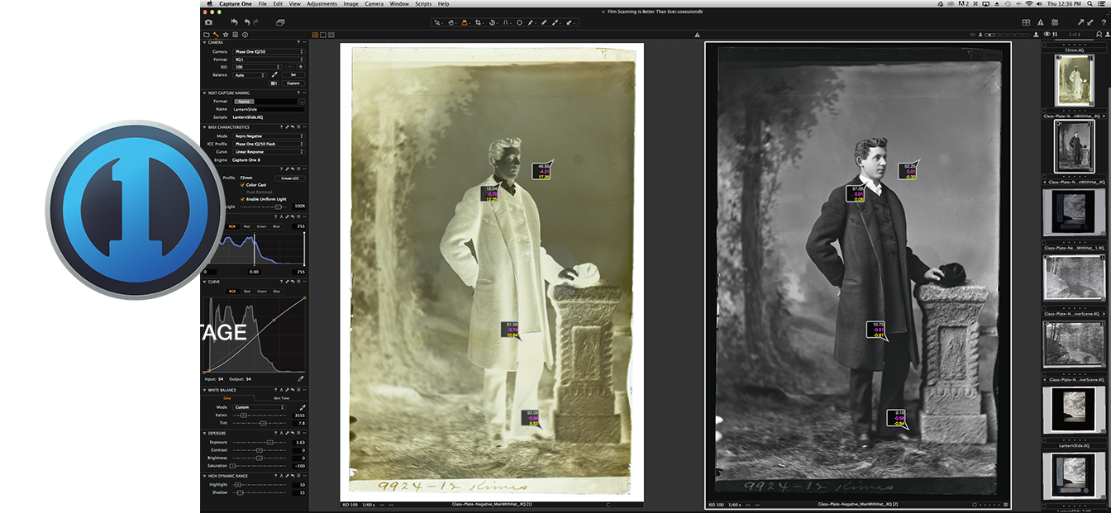This screenshot has height=513, width=1111.
Task: Select the Red channel tab in Curve panel
Action: 247,292
